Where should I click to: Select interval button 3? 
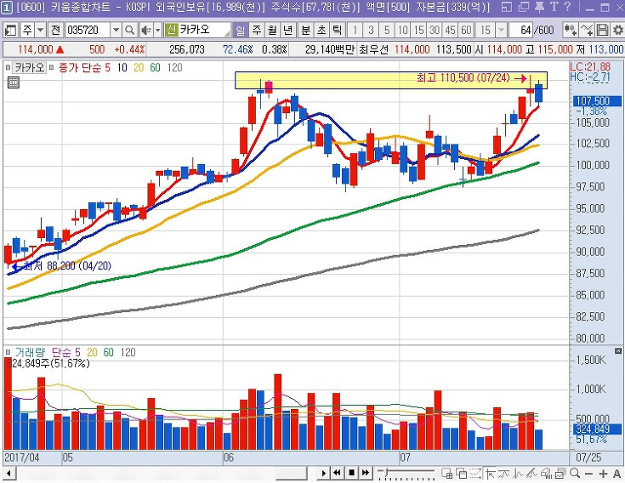tap(371, 30)
